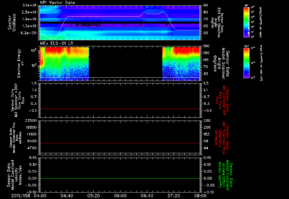Select the "05:20" time axis label
Screen dimensions: 289x199
(93, 196)
